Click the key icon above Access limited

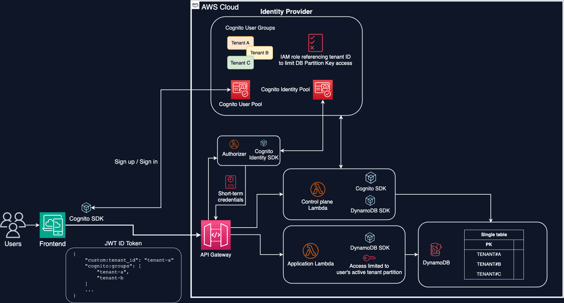369,258
